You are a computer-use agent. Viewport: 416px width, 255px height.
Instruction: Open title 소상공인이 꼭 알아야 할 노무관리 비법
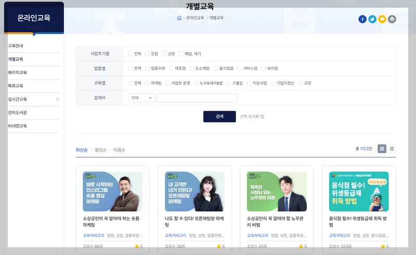click(275, 222)
